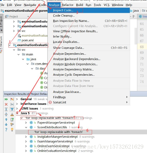Expand the Inheritance issues group
Image resolution: width=147 pixels, height=153 pixels.
pos(17,104)
